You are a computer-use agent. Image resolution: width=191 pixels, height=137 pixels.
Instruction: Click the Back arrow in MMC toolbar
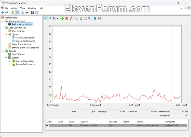point(3,12)
